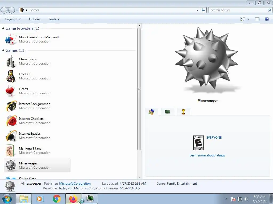This screenshot has height=204, width=273.
Task: Collapse the Games (11) group
Action: pos(3,50)
